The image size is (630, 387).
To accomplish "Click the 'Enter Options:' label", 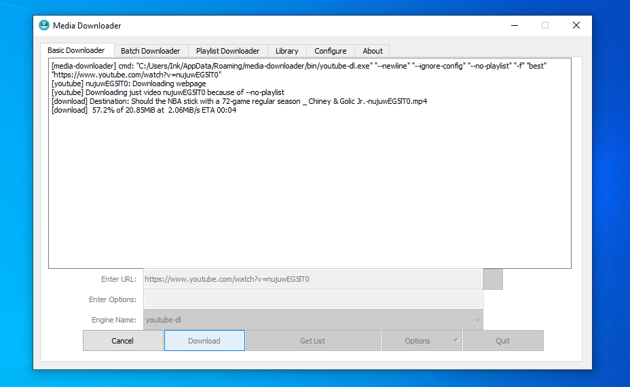I will 113,299.
